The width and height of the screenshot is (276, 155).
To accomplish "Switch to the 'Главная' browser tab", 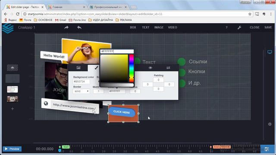I will [x=67, y=7].
